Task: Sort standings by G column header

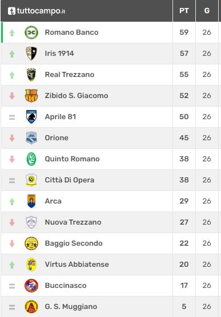Action: pyautogui.click(x=207, y=10)
